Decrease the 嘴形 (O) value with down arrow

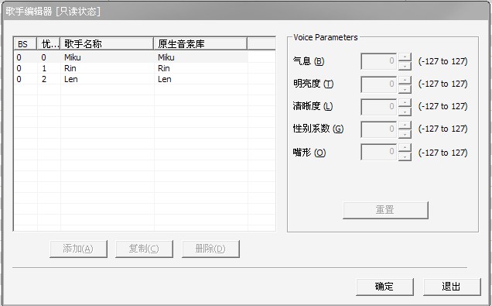click(x=405, y=156)
